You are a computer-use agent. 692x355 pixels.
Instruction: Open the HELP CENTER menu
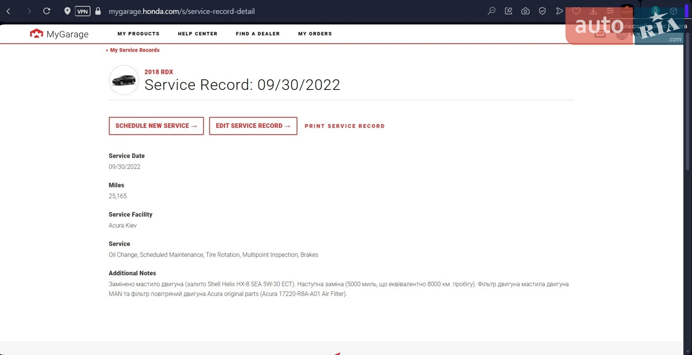(198, 34)
